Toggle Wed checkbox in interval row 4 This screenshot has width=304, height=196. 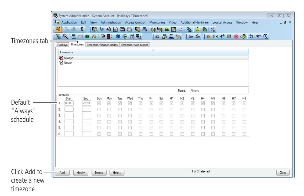(130, 122)
